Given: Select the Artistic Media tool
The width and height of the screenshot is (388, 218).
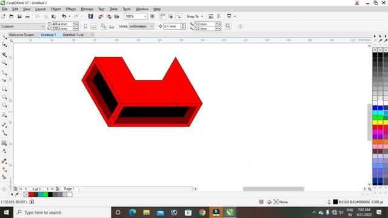Looking at the screenshot, I should pos(4,81).
